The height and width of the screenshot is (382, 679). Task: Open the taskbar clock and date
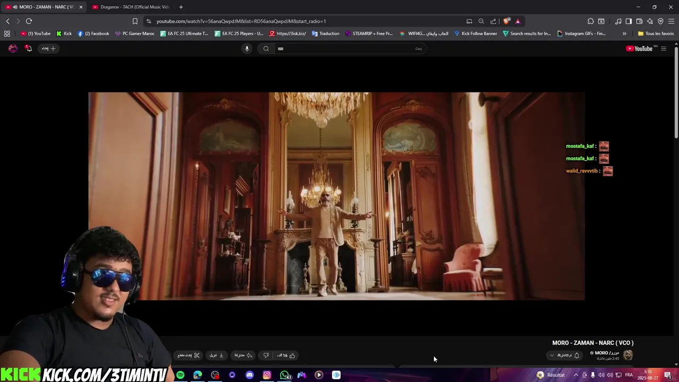click(648, 375)
